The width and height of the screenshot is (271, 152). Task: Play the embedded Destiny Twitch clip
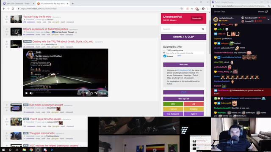[x=27, y=93]
